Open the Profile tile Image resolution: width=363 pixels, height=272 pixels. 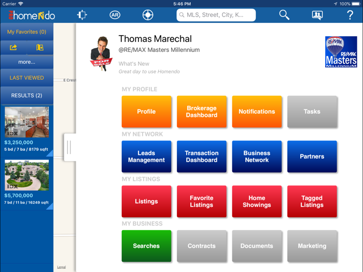[x=147, y=111]
